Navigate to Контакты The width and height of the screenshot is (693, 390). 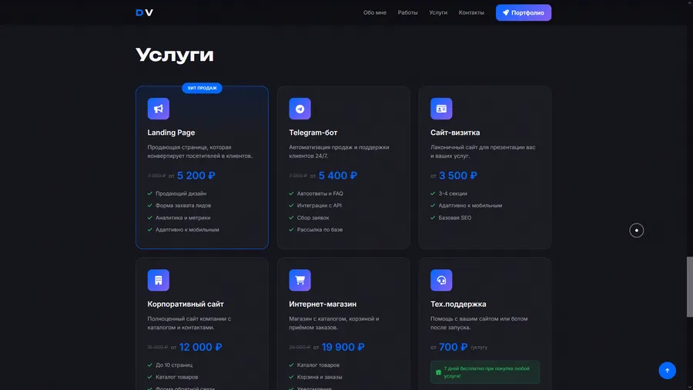471,13
